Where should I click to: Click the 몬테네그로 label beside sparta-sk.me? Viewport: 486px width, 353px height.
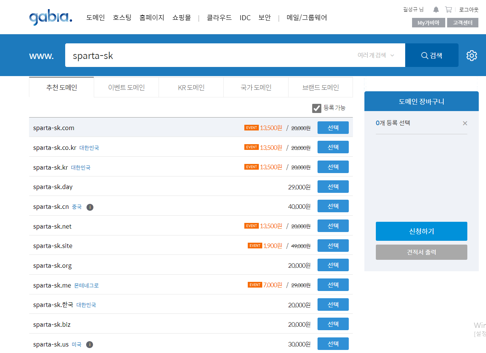point(87,285)
